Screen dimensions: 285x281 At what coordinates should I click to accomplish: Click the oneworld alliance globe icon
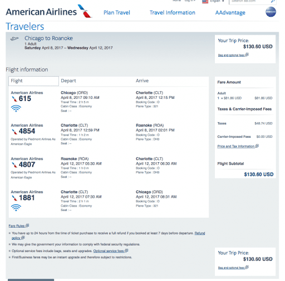coord(271,12)
